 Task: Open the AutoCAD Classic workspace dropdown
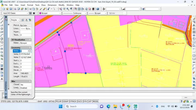click(x=15, y=13)
